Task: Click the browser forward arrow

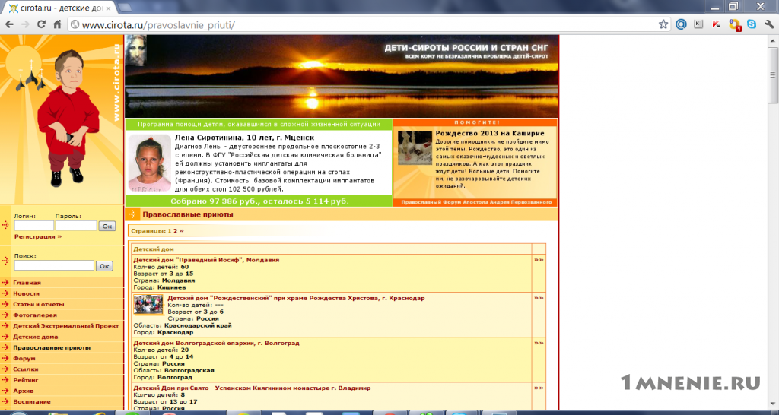Action: coord(25,24)
